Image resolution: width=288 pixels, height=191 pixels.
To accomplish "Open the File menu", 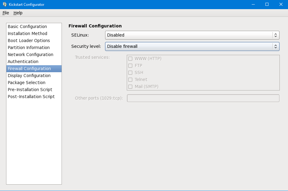I will [x=5, y=13].
